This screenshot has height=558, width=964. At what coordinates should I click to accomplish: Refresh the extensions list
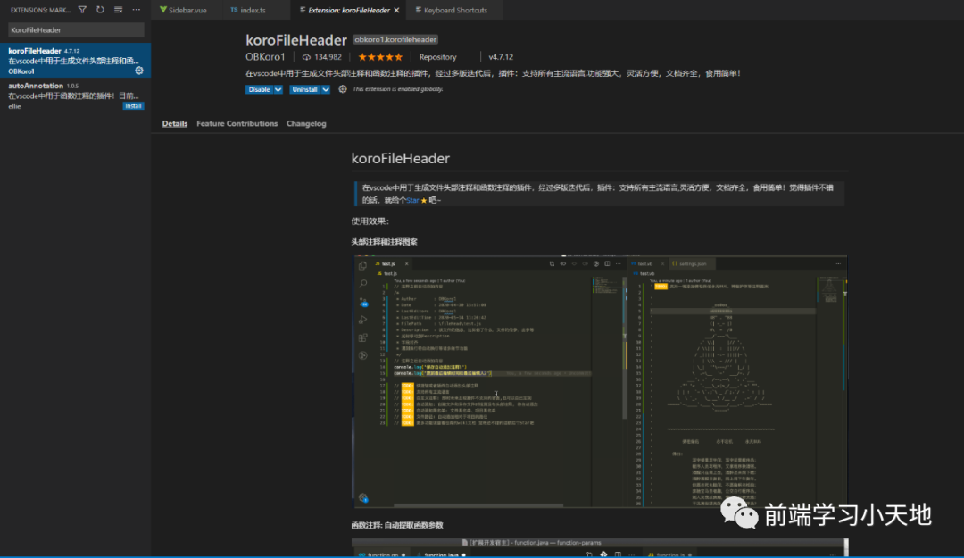click(x=100, y=10)
